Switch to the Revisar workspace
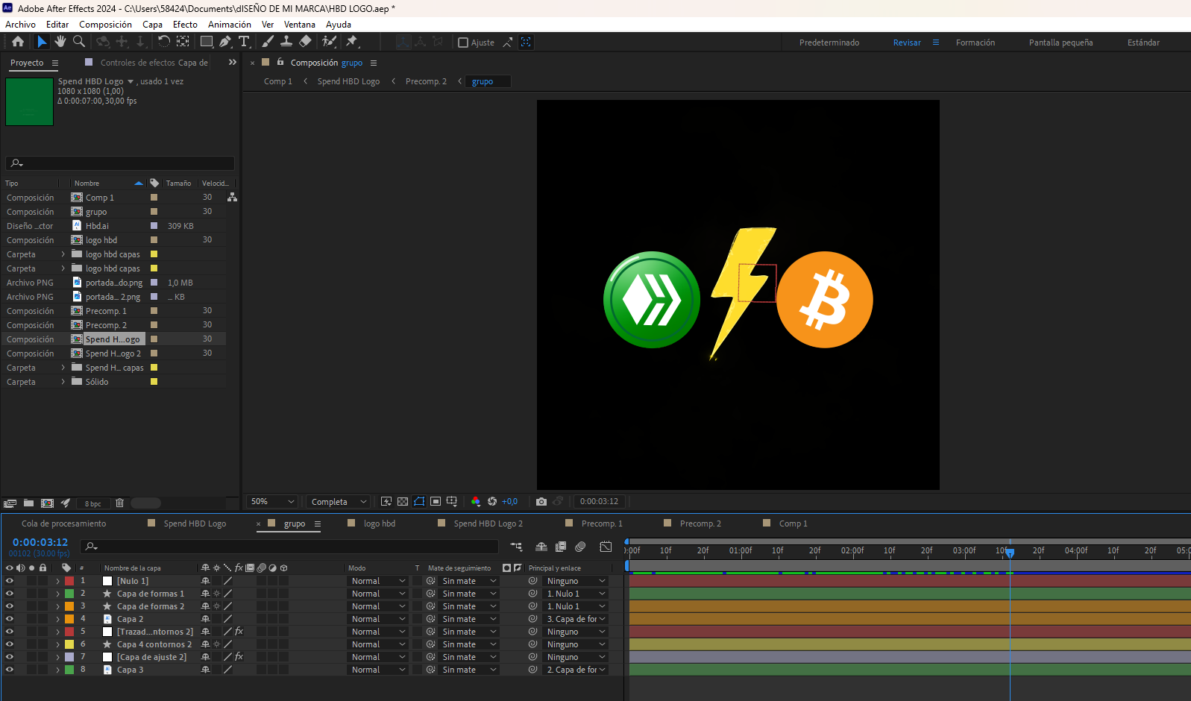The image size is (1191, 701). click(907, 43)
